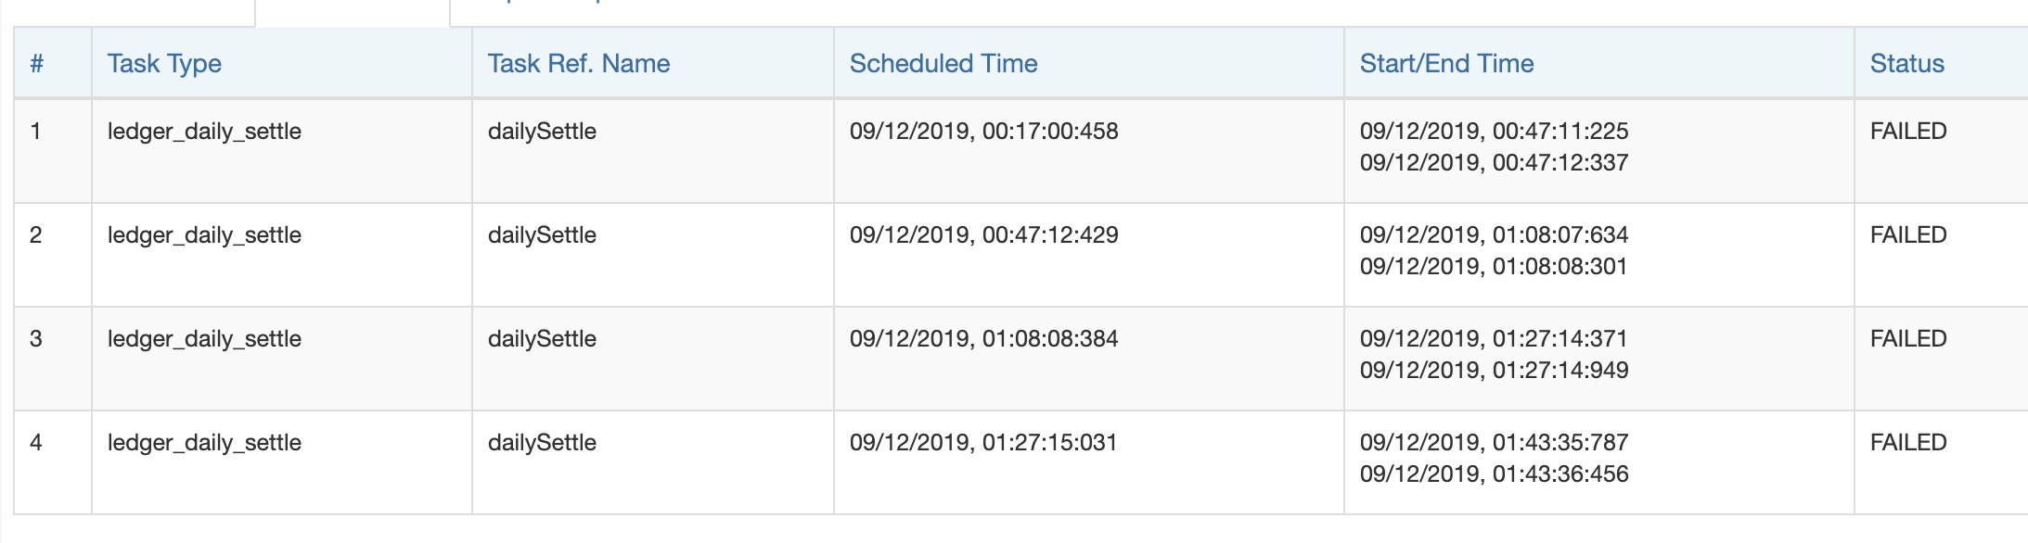Select ledger_daily_settle in row 1
The height and width of the screenshot is (543, 2028).
pos(204,132)
